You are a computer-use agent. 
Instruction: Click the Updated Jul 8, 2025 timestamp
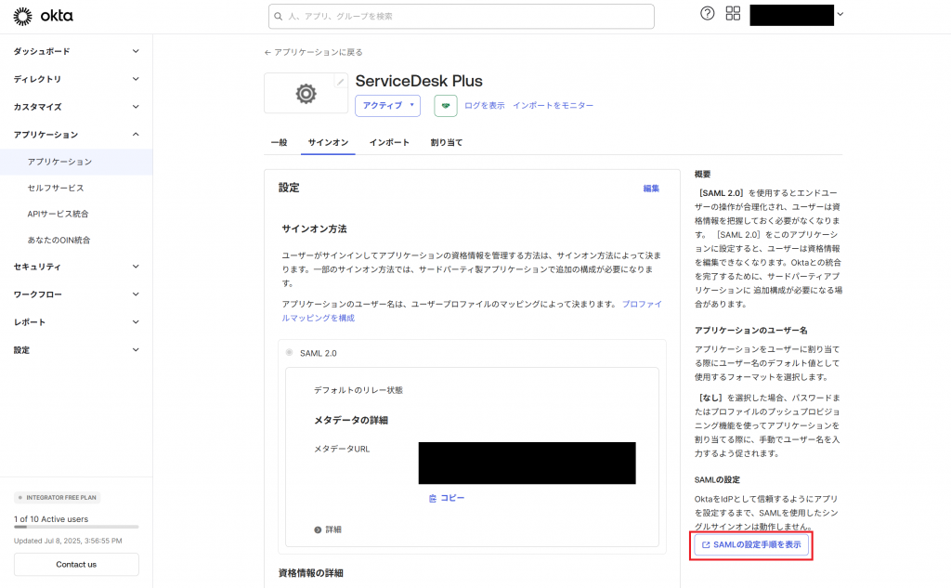click(68, 541)
